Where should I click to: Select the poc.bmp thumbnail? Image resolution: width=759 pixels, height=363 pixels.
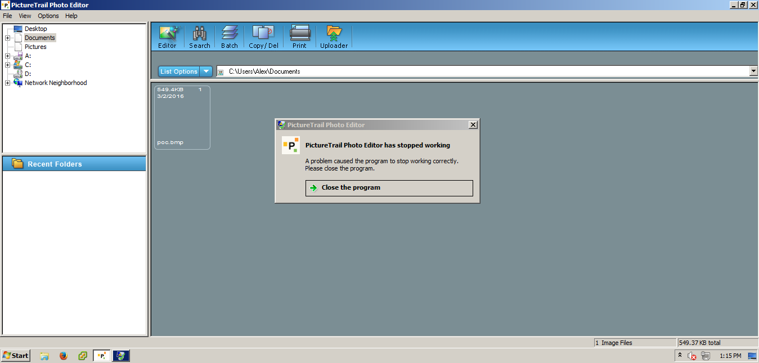click(x=182, y=118)
